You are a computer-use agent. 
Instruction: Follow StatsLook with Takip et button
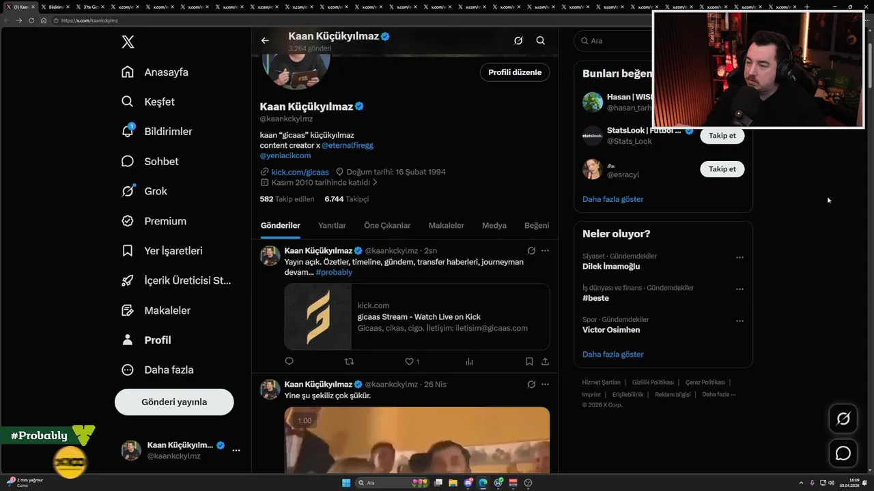point(722,135)
